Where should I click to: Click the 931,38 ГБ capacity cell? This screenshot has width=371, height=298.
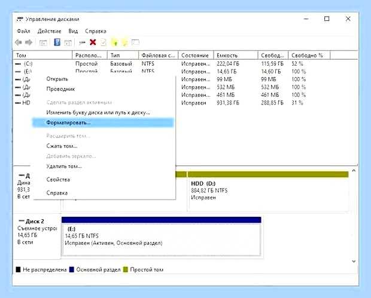tap(228, 103)
